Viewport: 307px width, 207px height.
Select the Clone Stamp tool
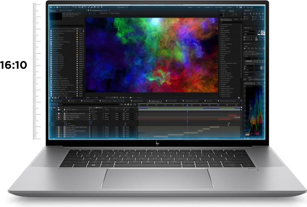click(x=92, y=7)
